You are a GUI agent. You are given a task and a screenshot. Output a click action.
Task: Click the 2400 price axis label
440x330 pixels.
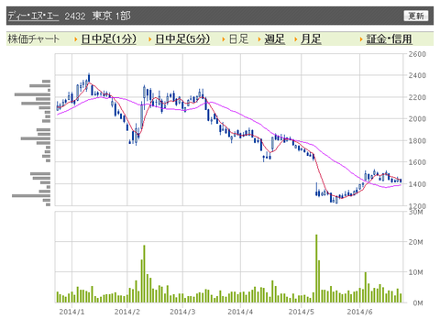[x=417, y=75]
